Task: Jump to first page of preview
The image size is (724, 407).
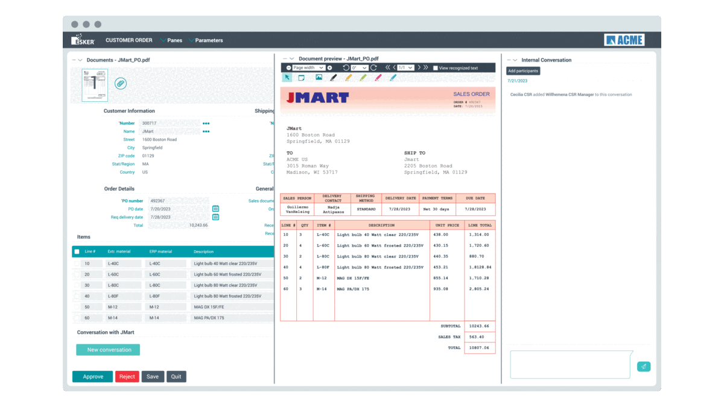Action: click(388, 68)
